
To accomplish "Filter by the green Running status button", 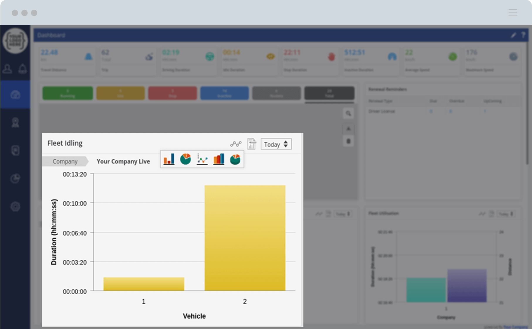I will 67,93.
